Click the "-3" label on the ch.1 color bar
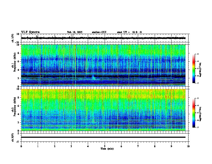 197,54
